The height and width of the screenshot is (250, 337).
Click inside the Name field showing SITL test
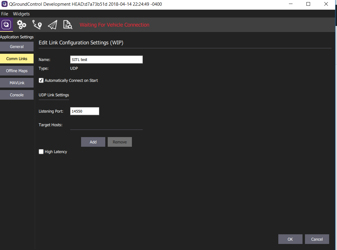tap(106, 59)
